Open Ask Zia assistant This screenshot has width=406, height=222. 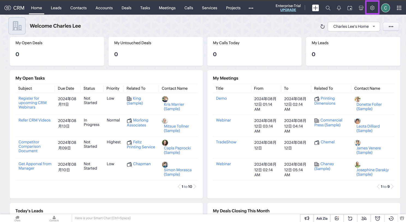click(322, 218)
